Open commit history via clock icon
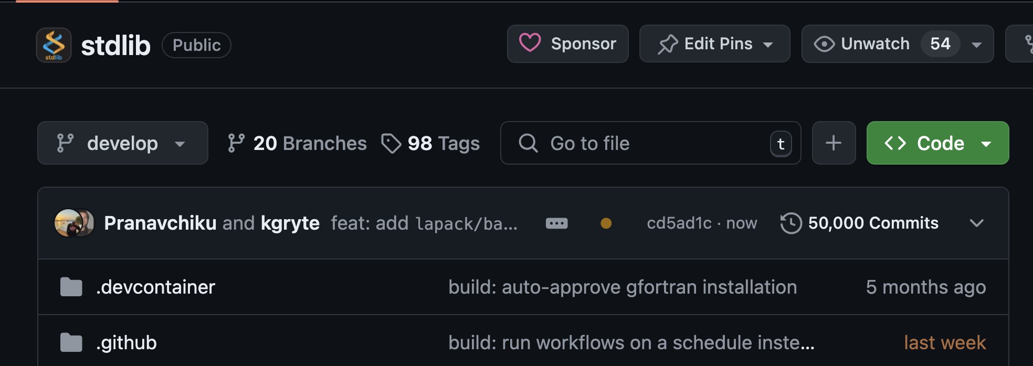The height and width of the screenshot is (366, 1033). [x=791, y=223]
